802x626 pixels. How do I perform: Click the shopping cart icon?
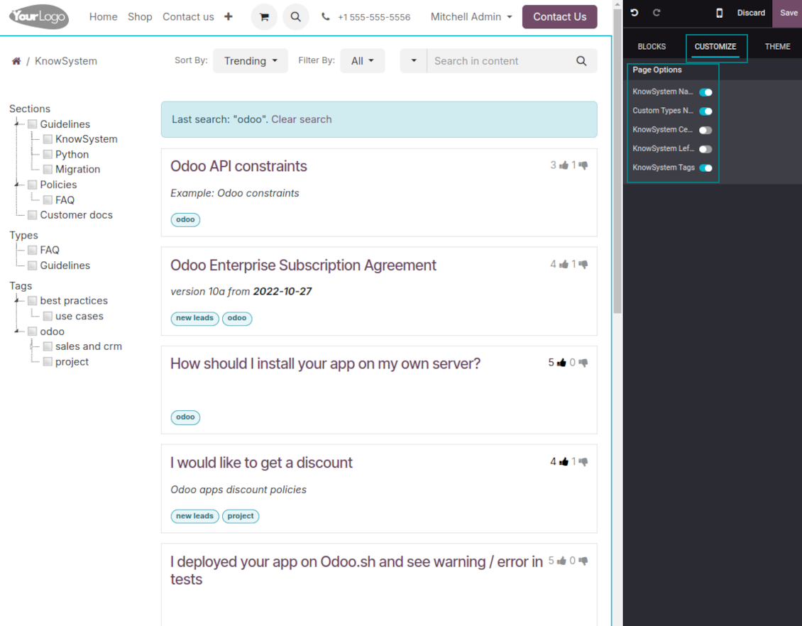coord(264,17)
